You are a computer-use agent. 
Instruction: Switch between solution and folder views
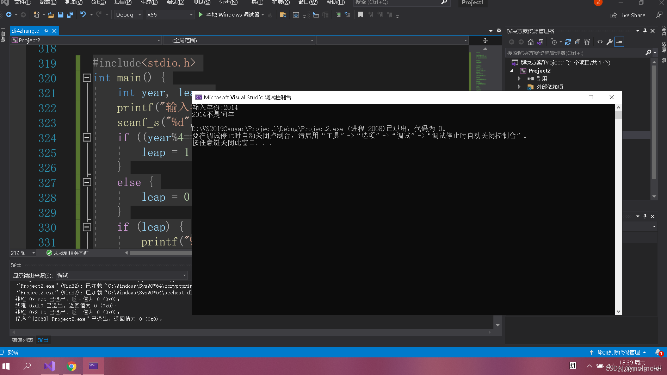pos(540,42)
